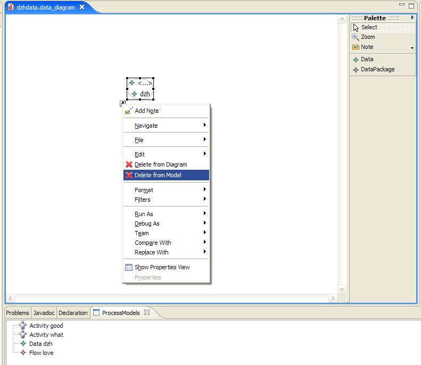Collapse the Palette using its arrow
The image size is (421, 365).
point(412,18)
